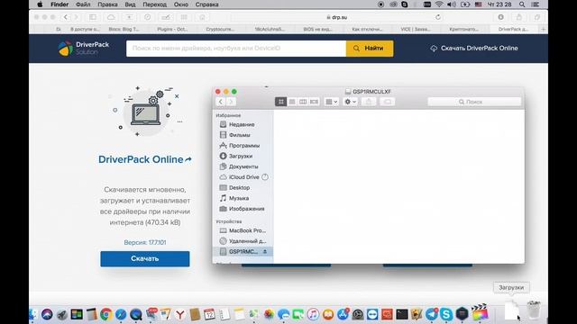Go back in the Finder window

(221, 102)
